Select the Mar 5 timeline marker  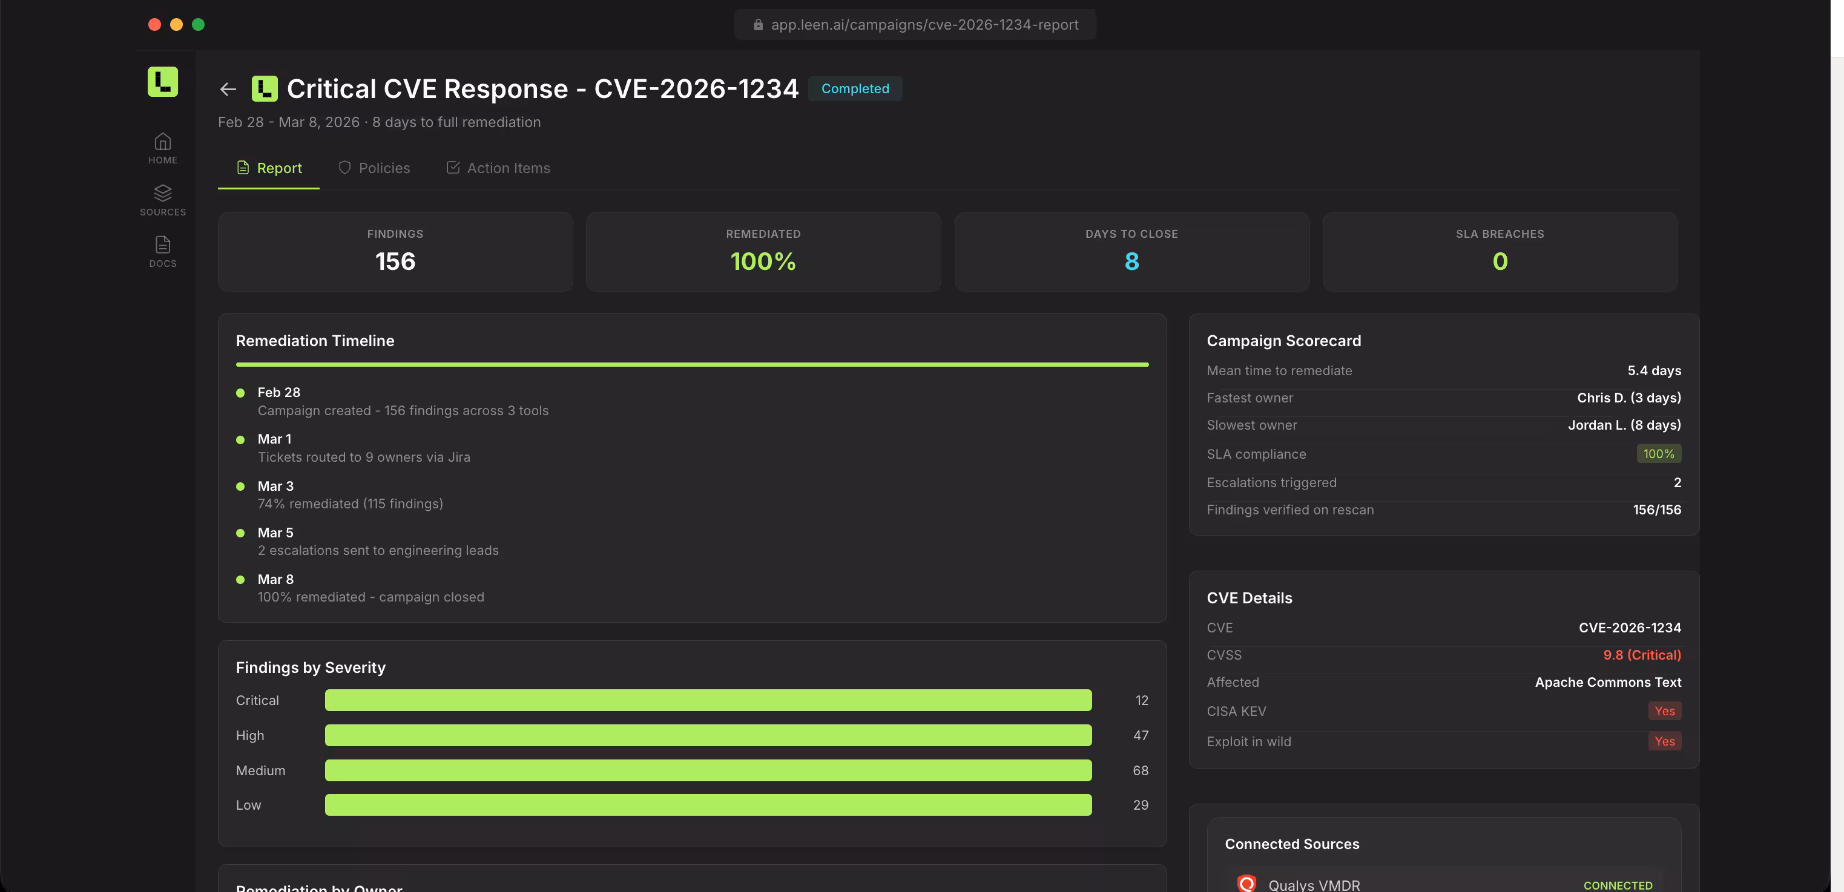coord(240,533)
